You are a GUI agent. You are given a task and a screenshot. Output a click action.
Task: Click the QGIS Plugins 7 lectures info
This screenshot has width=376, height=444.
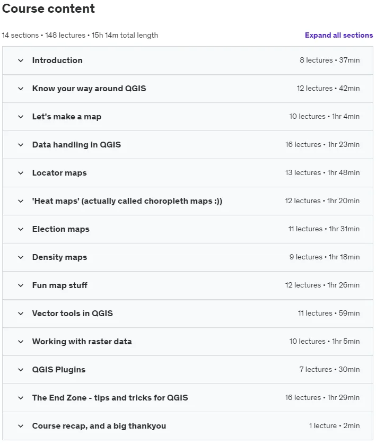coord(329,369)
